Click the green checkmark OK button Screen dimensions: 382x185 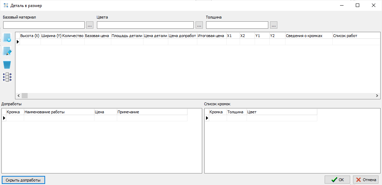(337, 180)
